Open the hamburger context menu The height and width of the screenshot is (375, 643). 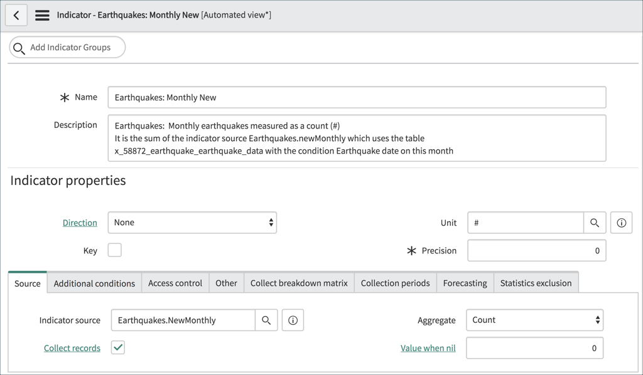pos(41,14)
